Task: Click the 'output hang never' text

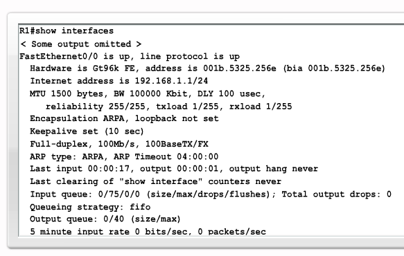Action: point(273,169)
